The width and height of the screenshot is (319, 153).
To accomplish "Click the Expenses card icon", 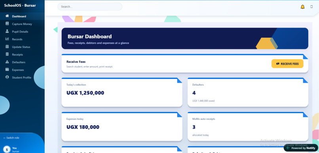I will click(x=7, y=69).
